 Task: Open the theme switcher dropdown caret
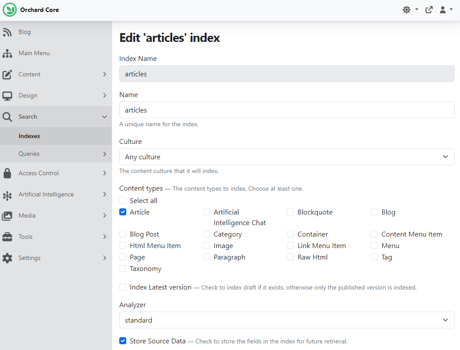pos(417,9)
